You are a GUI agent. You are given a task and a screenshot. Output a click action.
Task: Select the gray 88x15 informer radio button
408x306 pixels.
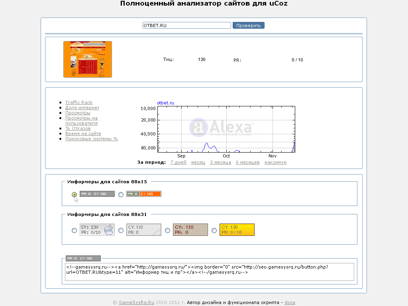click(x=74, y=194)
